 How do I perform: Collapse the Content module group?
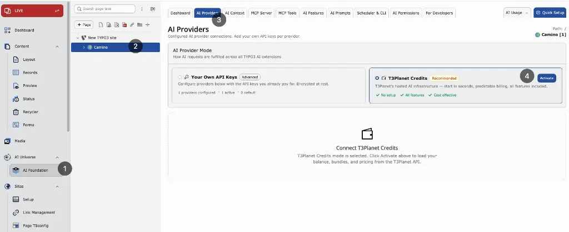(57, 47)
